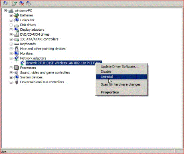Viewport: 184px width, 154px height.
Task: Click the DVD/CD-ROM drives icon
Action: 16,34
